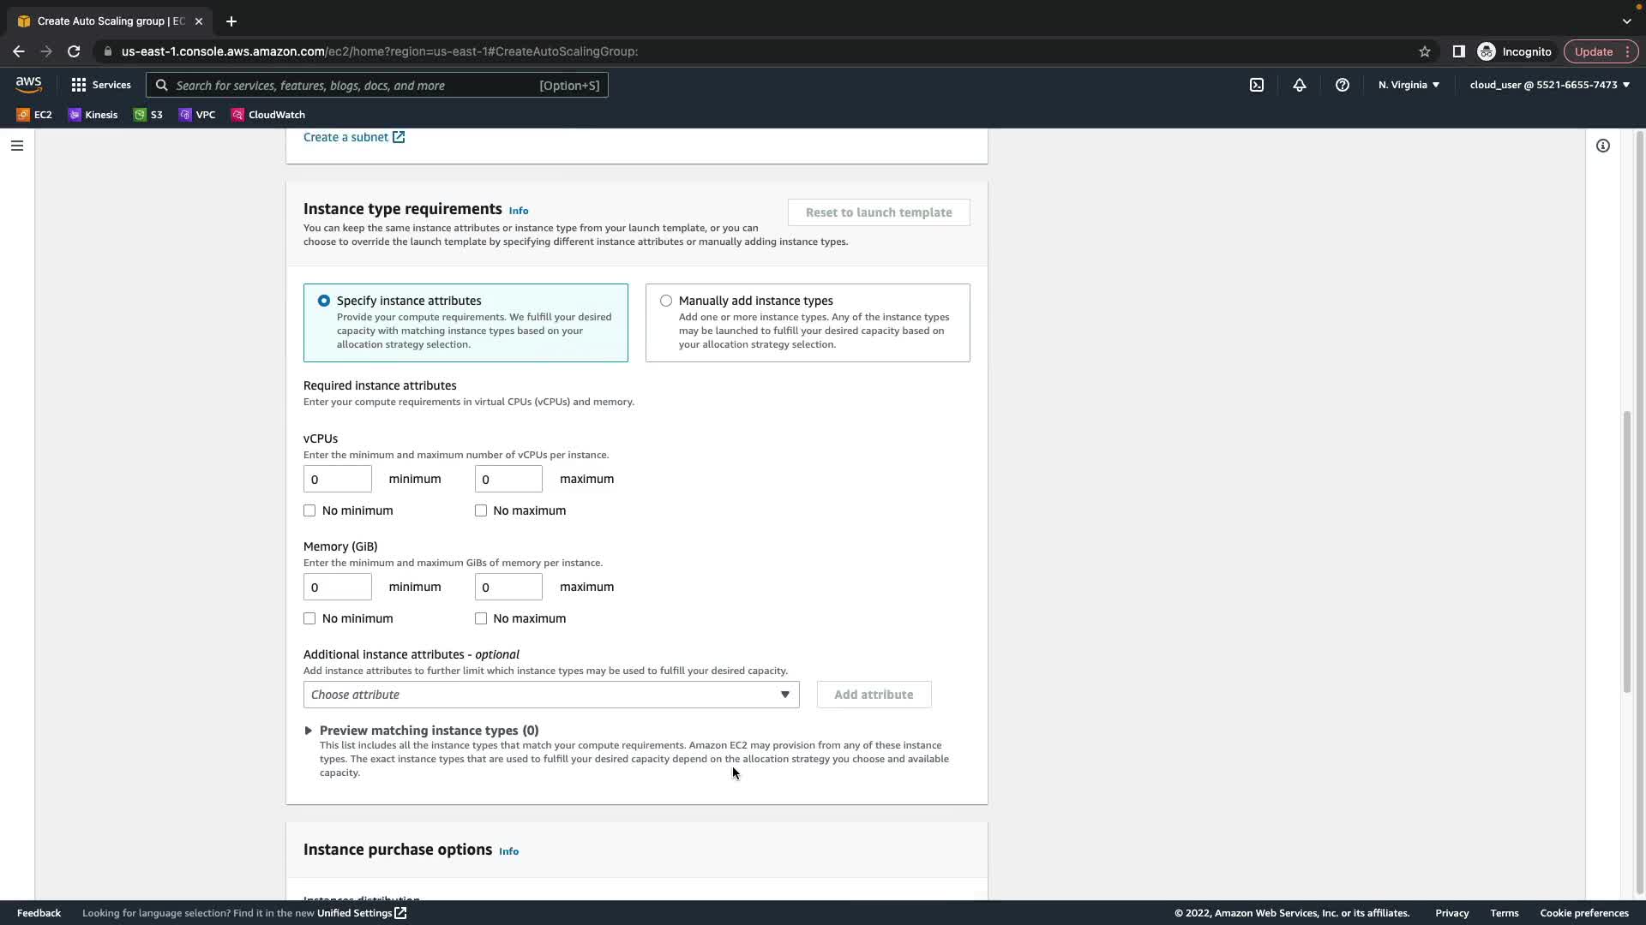This screenshot has height=925, width=1646.
Task: Click the AWS logo home icon
Action: click(x=28, y=84)
